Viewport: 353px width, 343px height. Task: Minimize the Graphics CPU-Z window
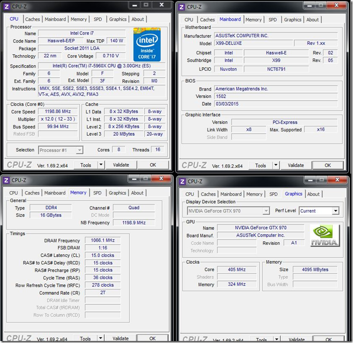point(310,180)
